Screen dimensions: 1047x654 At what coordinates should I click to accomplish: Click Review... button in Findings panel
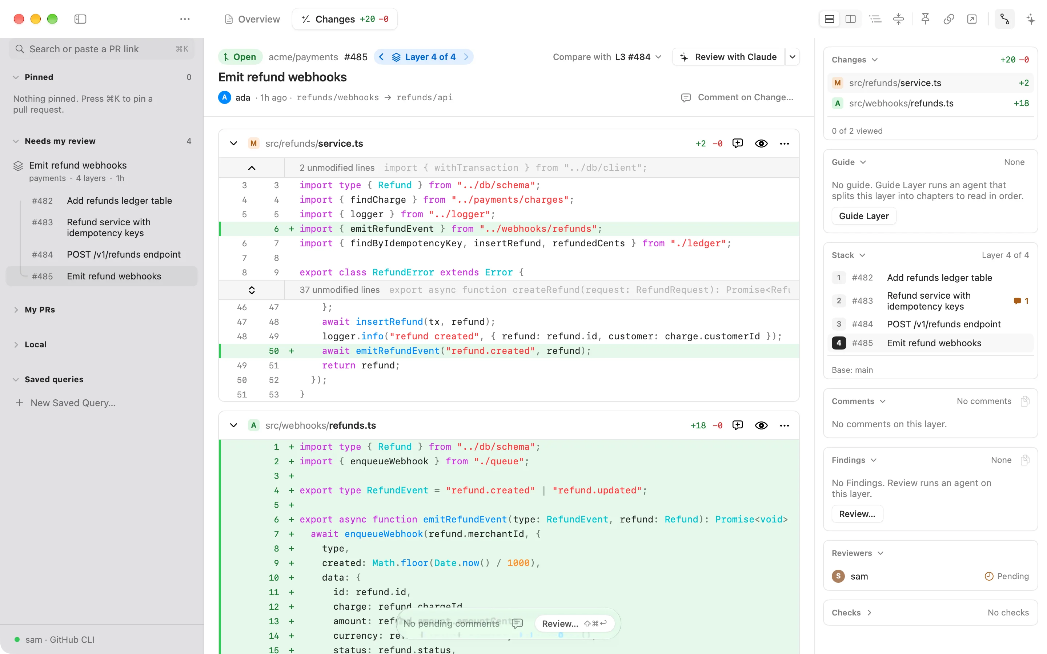(857, 514)
